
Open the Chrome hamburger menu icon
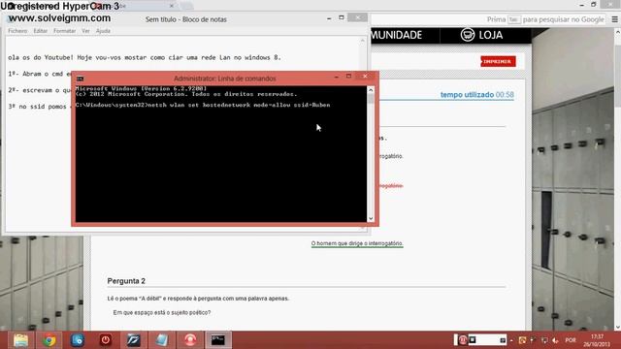pos(614,19)
